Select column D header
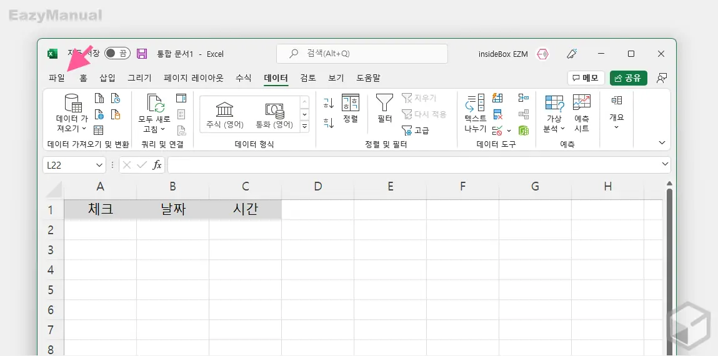 point(318,186)
